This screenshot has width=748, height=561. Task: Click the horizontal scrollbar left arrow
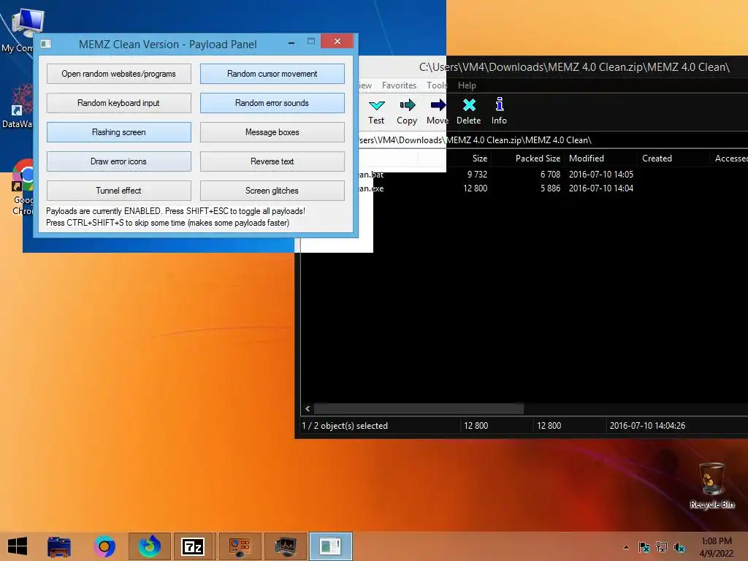click(308, 409)
